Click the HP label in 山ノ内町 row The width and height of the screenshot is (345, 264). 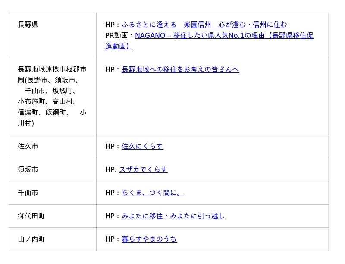click(110, 239)
